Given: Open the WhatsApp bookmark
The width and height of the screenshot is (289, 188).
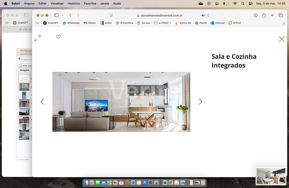Looking at the screenshot, I should [71, 23].
